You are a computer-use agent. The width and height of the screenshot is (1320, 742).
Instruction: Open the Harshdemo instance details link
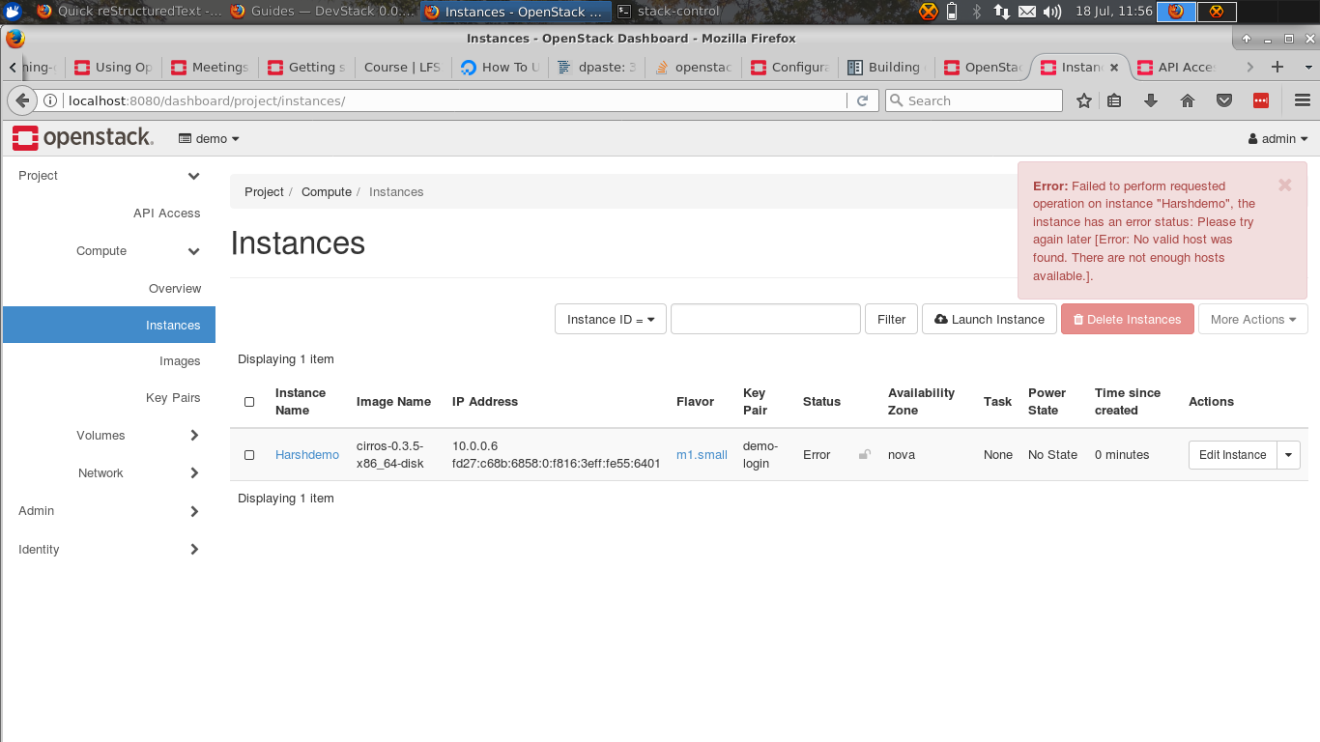306,454
